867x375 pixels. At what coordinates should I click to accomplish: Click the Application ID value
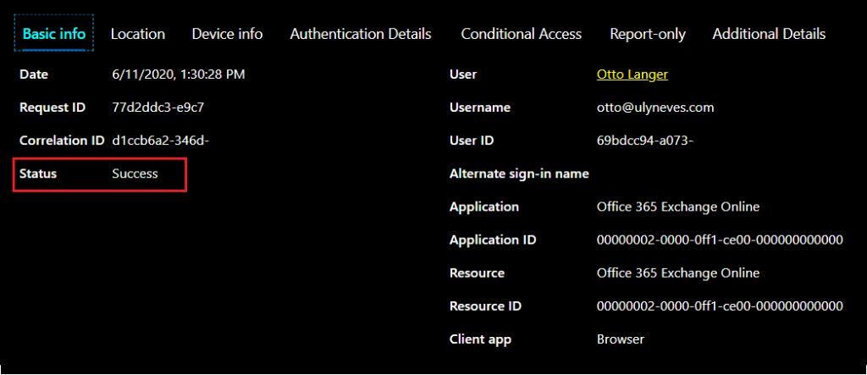(720, 240)
